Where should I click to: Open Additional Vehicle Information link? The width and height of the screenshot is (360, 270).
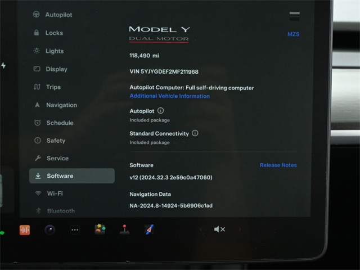[x=170, y=96]
